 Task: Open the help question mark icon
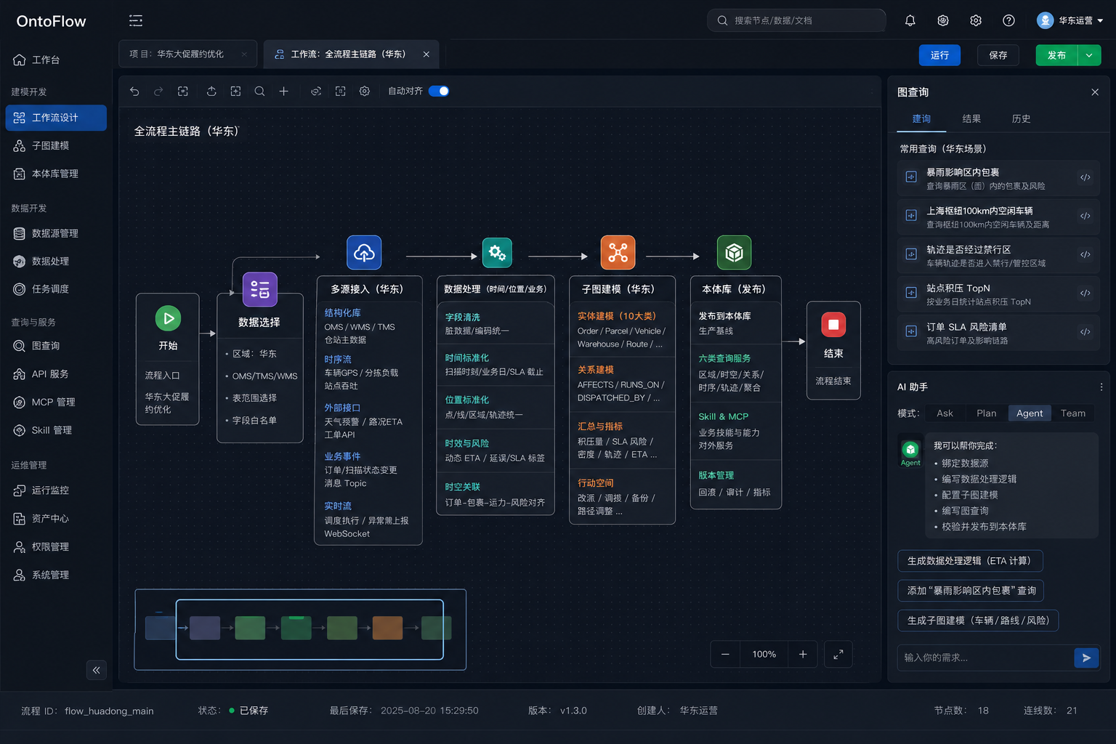[x=1008, y=20]
